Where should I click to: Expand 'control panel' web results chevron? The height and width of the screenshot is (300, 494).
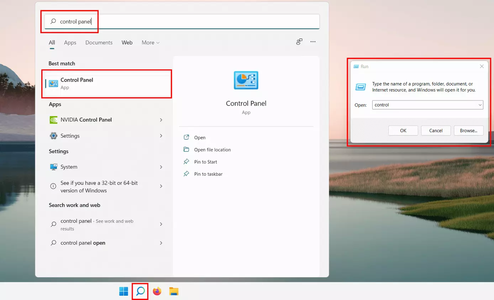(x=161, y=224)
